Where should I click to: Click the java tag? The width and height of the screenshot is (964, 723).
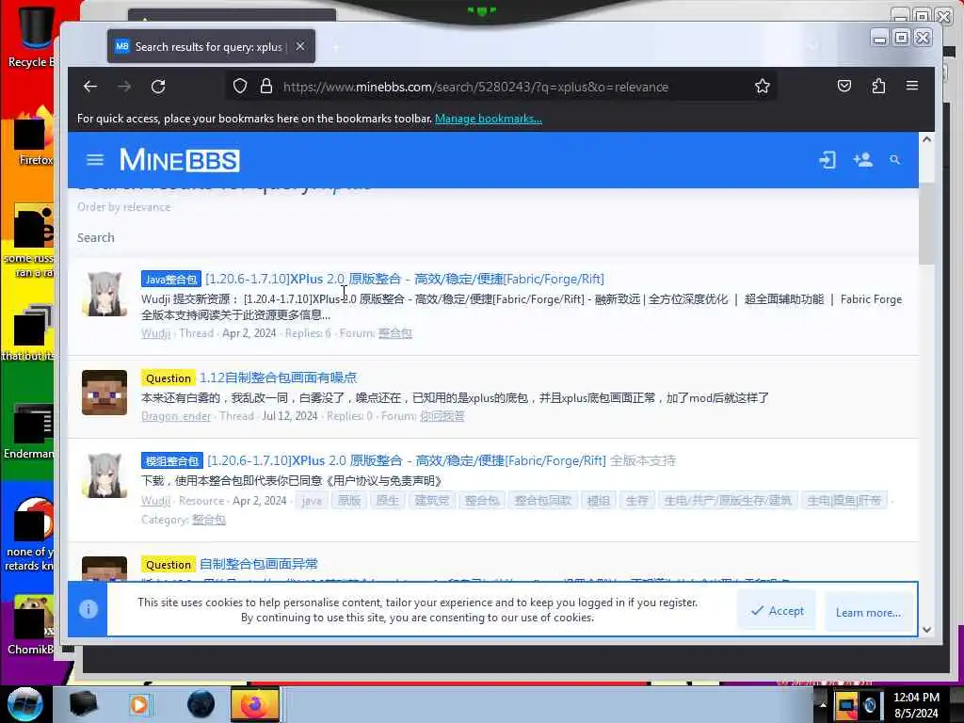tap(312, 501)
